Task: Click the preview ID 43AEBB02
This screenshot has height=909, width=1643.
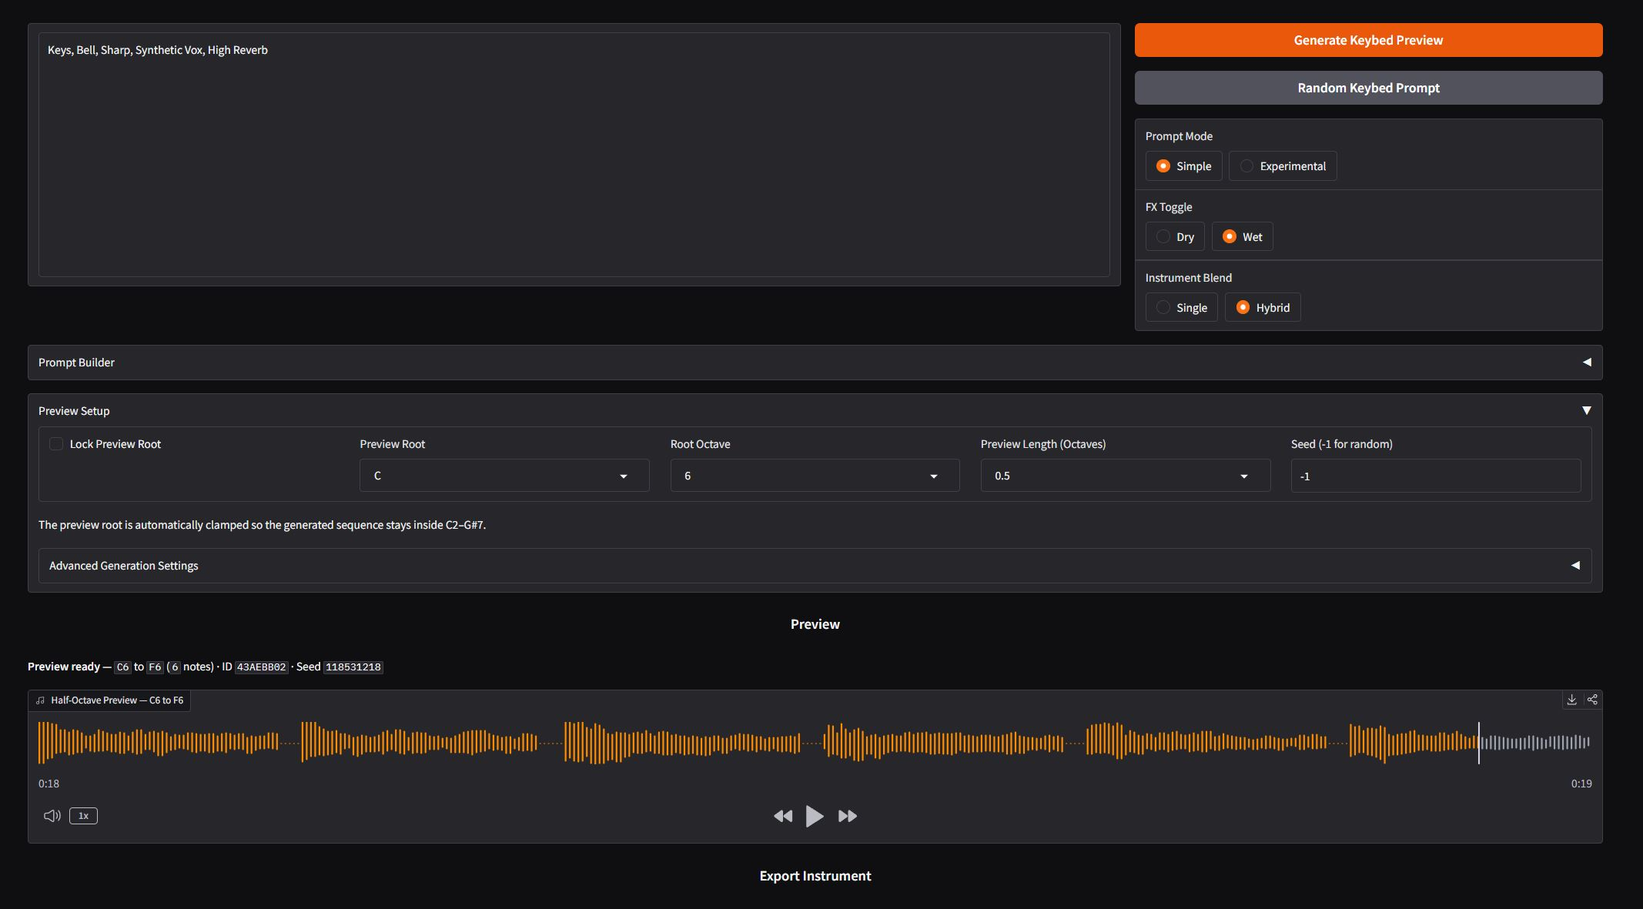Action: click(262, 667)
